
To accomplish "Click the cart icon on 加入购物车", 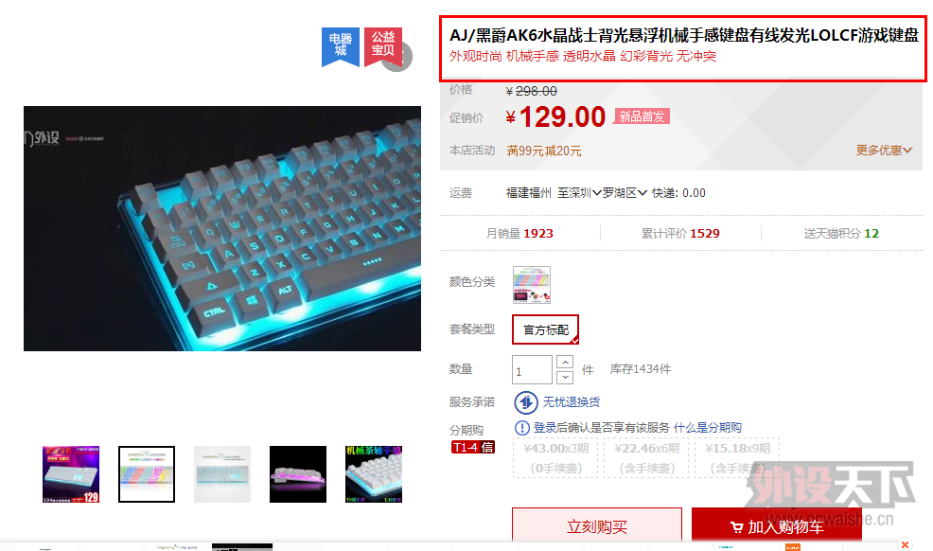I will [x=736, y=527].
